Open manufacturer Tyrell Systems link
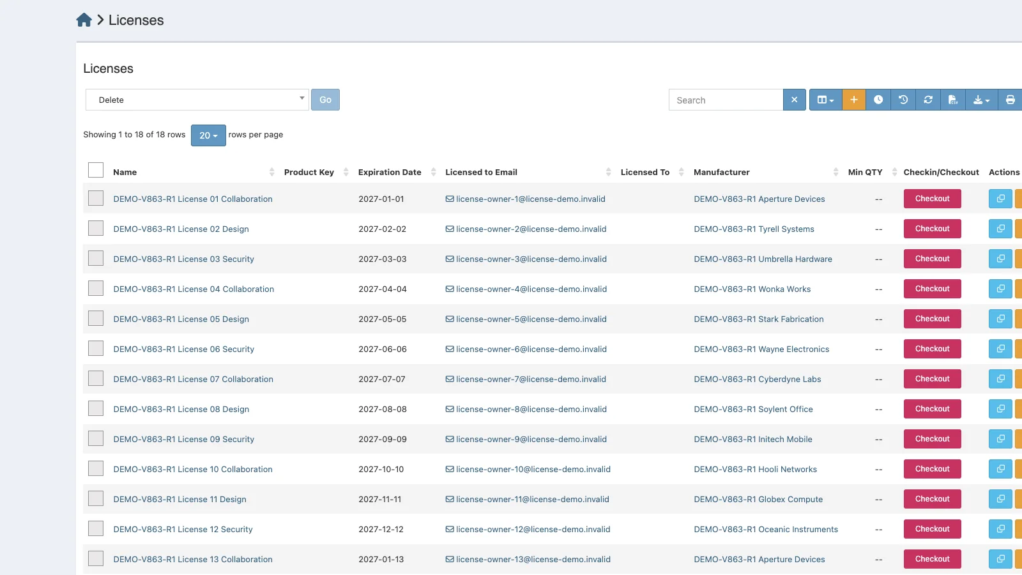 [x=754, y=229]
